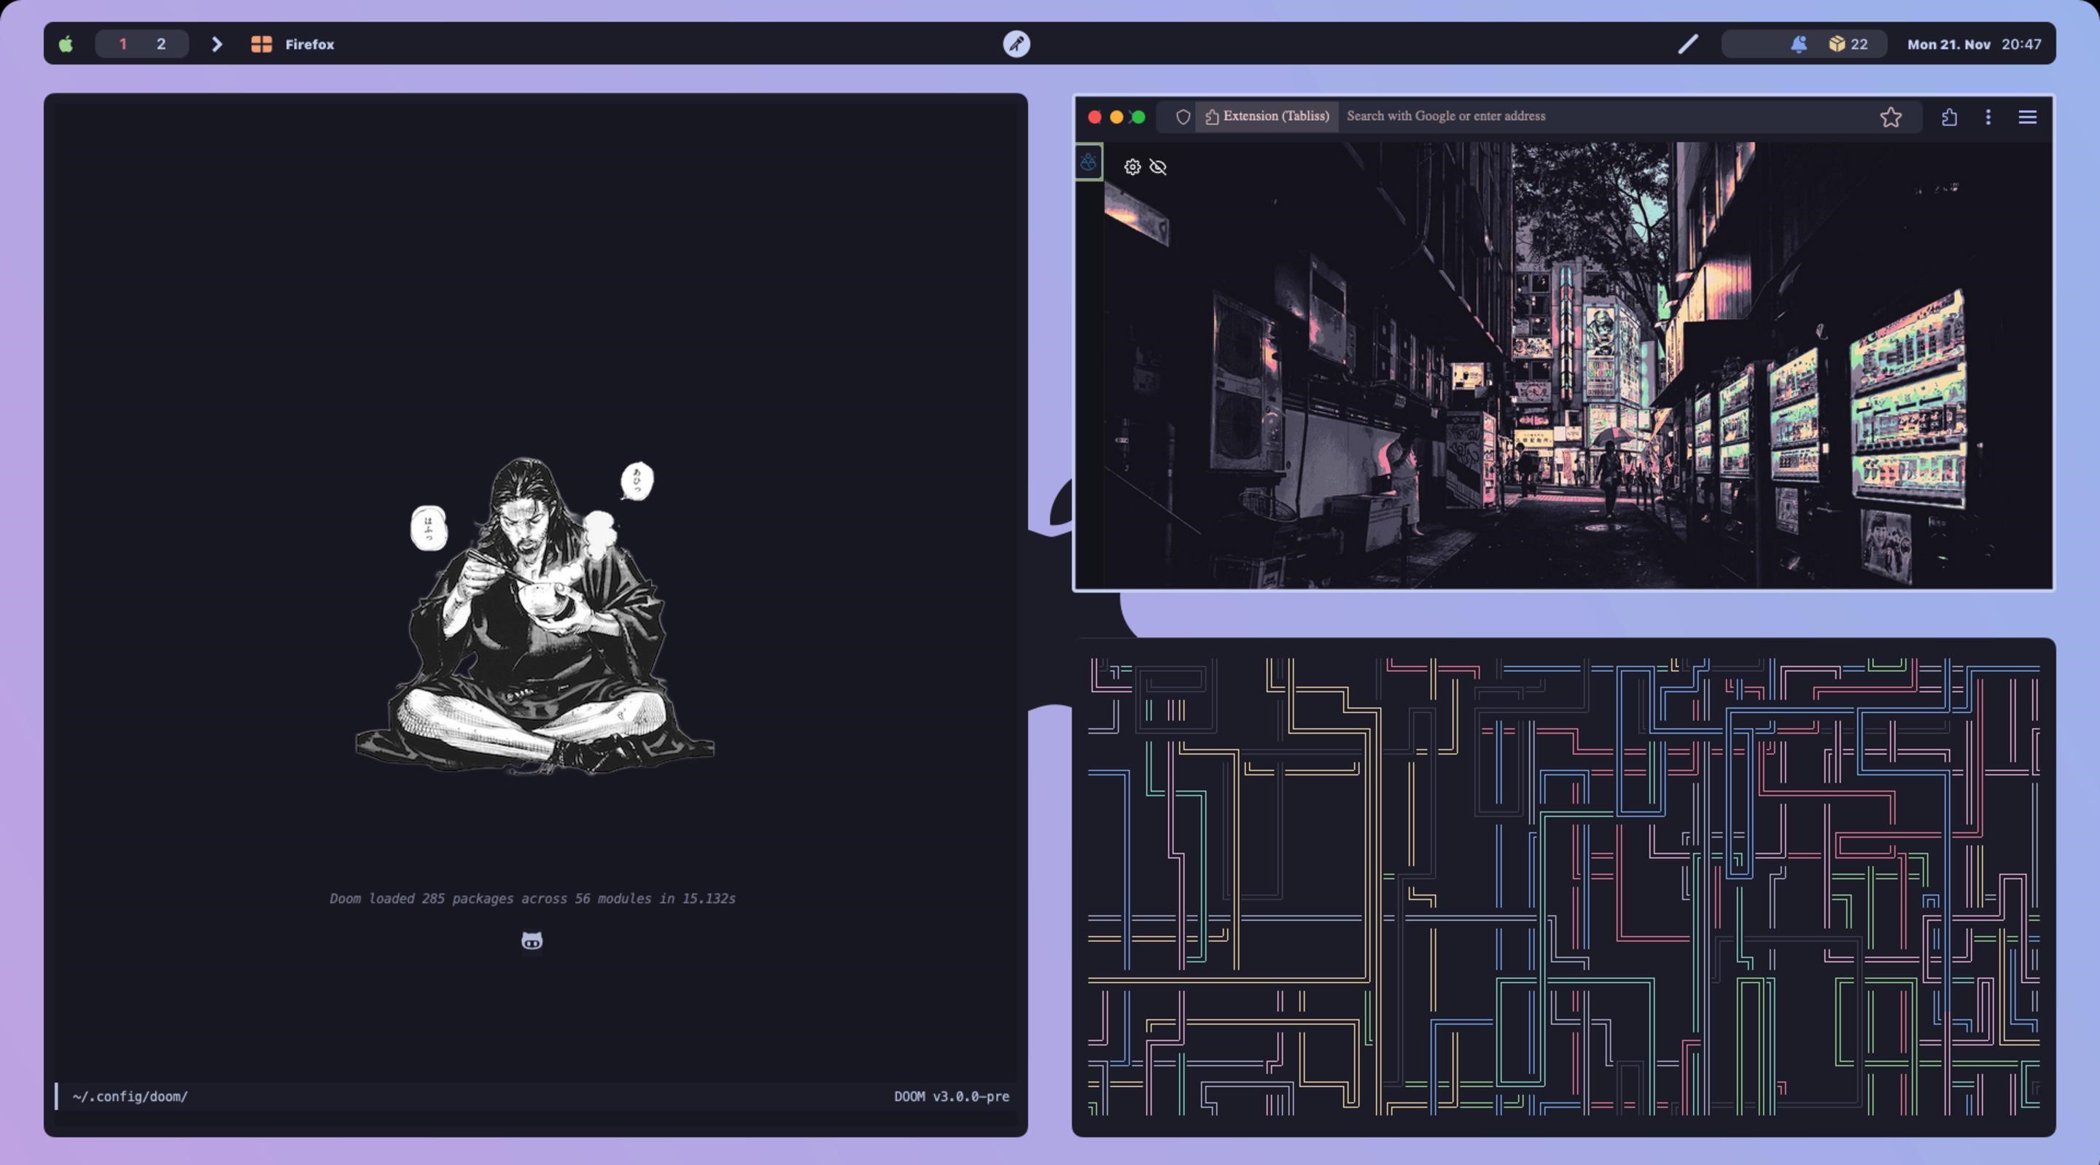This screenshot has width=2100, height=1165.
Task: Click the Firefox tracking protection shield icon
Action: coord(1183,117)
